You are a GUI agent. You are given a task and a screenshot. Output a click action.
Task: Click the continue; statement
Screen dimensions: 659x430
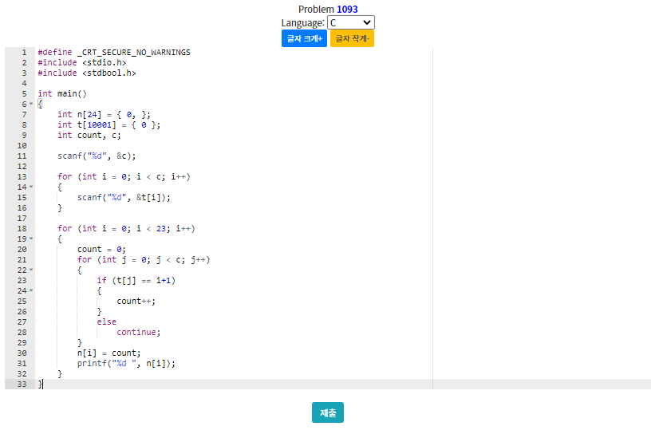click(139, 332)
